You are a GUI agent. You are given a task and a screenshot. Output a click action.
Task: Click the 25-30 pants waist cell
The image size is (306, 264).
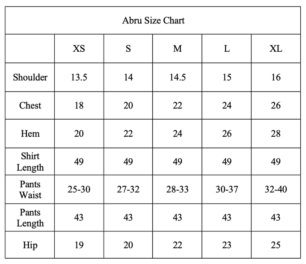point(79,189)
